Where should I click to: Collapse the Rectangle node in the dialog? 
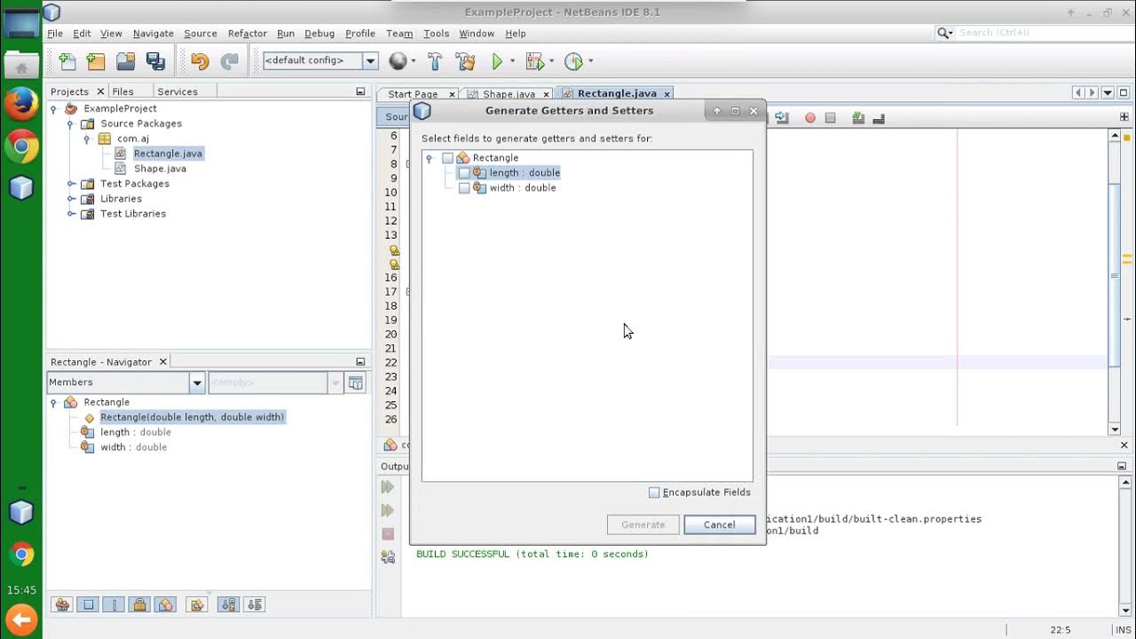pyautogui.click(x=430, y=159)
